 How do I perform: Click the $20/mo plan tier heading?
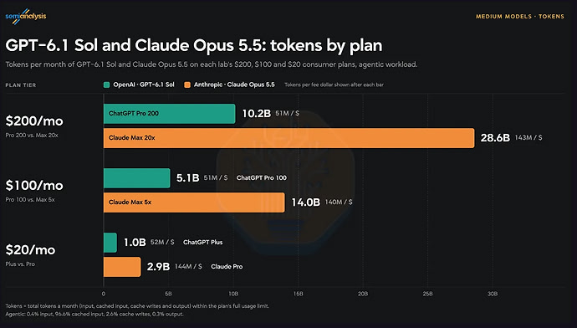pos(30,250)
